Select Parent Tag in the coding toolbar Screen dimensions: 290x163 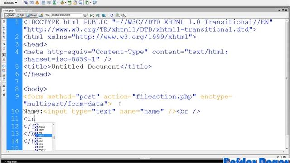click(x=4, y=44)
